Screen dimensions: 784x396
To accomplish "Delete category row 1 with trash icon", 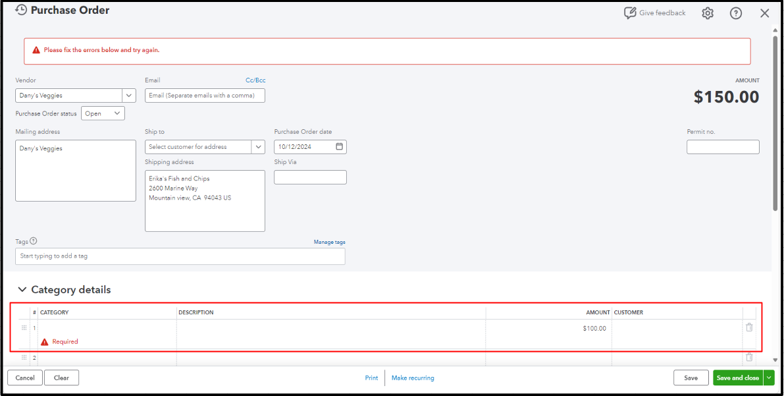I will [749, 327].
